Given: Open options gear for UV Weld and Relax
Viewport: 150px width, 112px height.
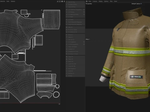Looking at the screenshot, I should pyautogui.click(x=84, y=14).
